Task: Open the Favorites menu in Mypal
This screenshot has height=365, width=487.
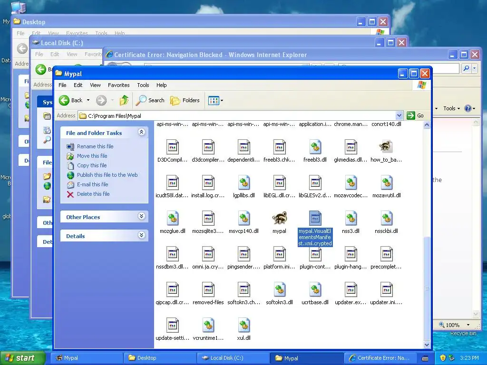Action: [x=118, y=85]
